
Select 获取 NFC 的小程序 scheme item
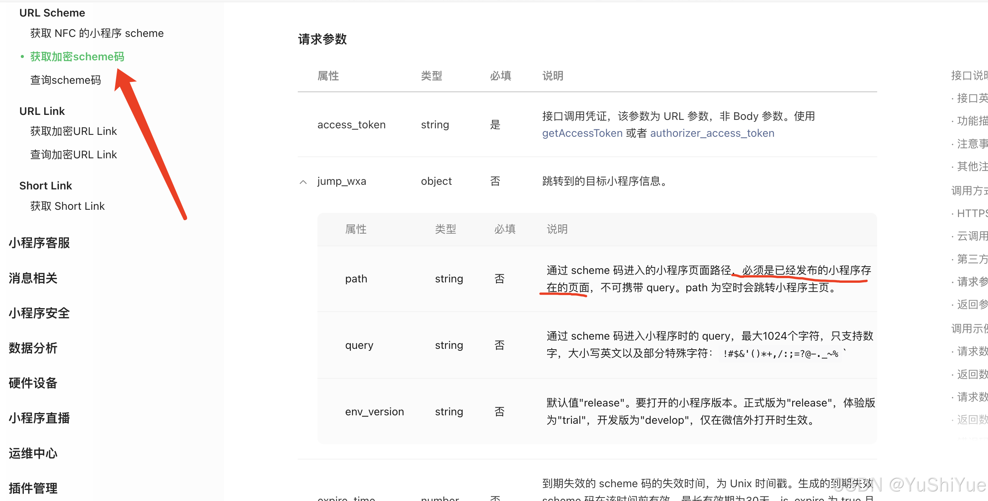[x=97, y=33]
